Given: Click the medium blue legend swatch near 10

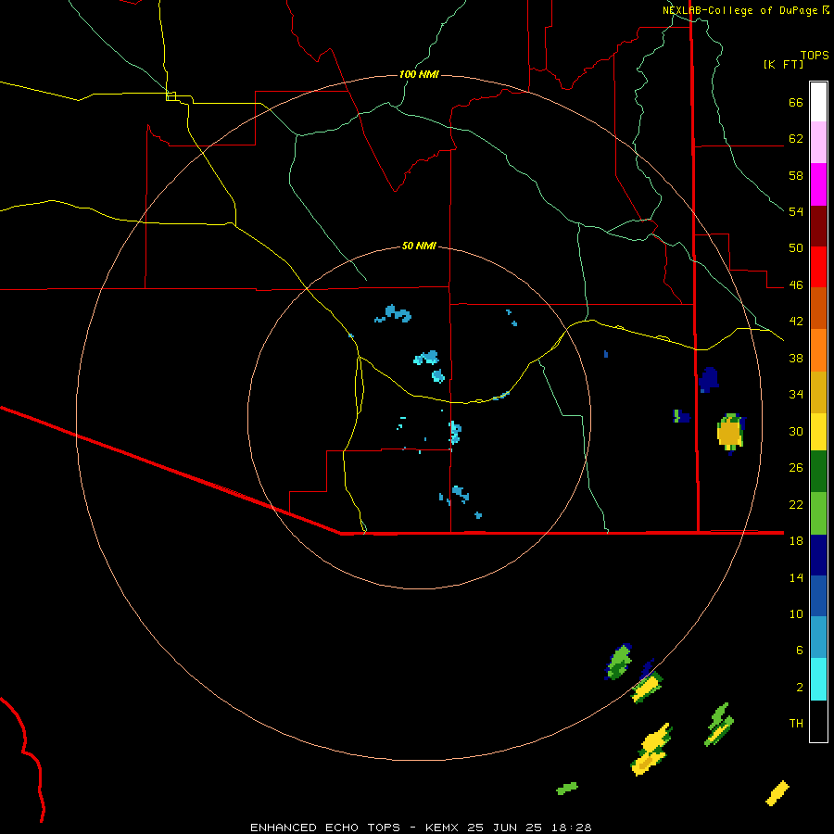Looking at the screenshot, I should click(x=818, y=596).
